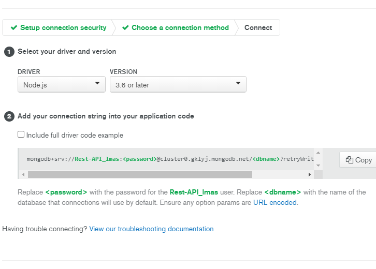
Task: Open the VERSION dropdown showing 3.6 or later
Action: [178, 84]
